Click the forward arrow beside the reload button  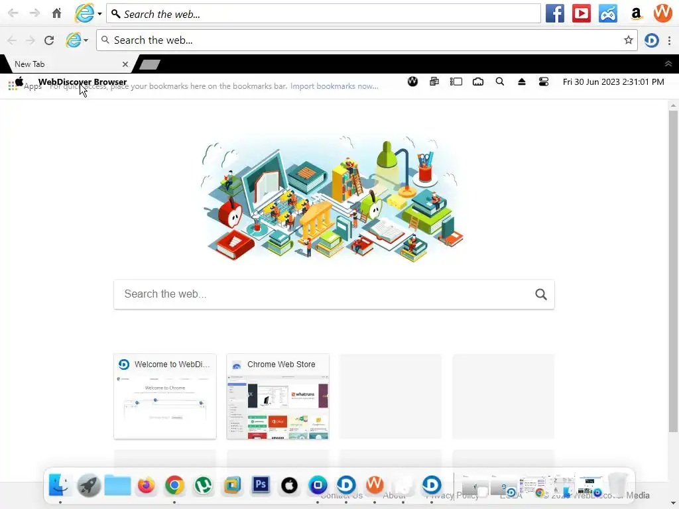click(x=30, y=40)
